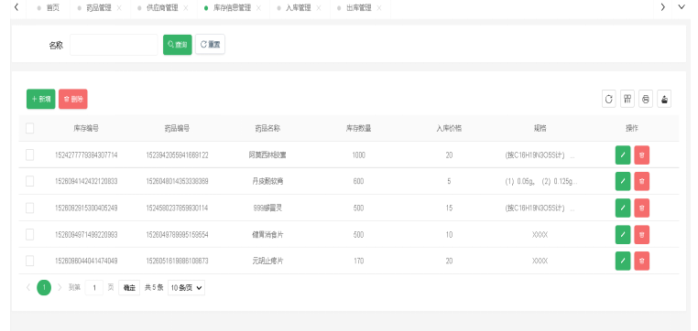
Task: Close the 库存信息管理 tab
Action: click(x=258, y=8)
